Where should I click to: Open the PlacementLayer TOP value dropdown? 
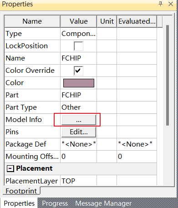78,181
